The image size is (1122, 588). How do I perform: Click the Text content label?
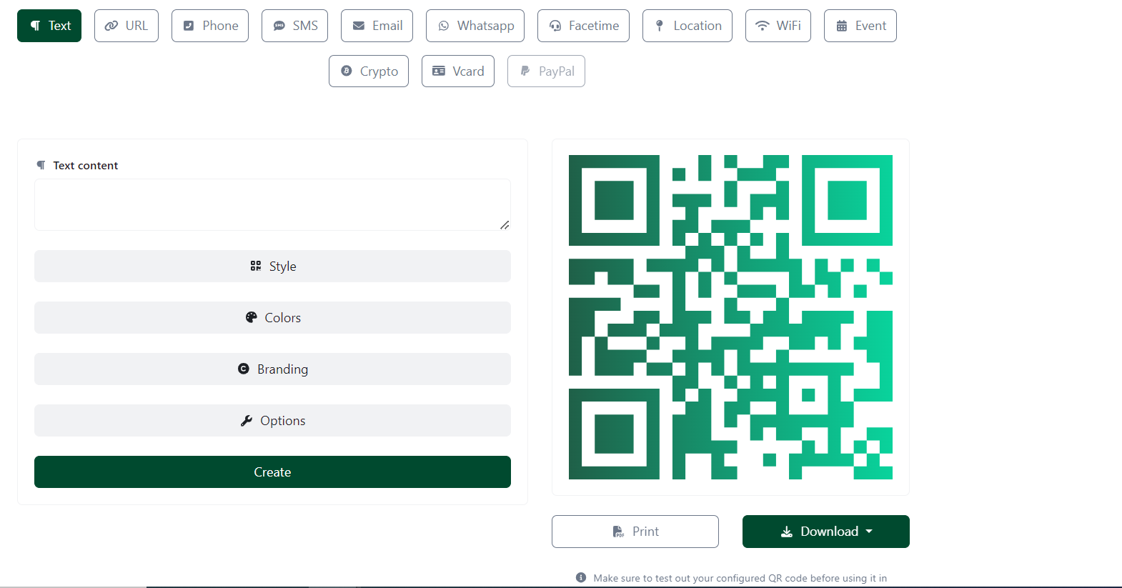click(85, 165)
